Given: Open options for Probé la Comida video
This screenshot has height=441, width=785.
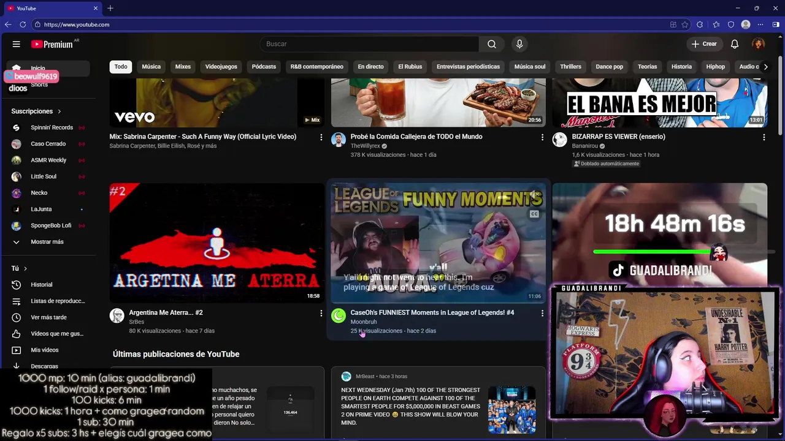Looking at the screenshot, I should [x=542, y=137].
